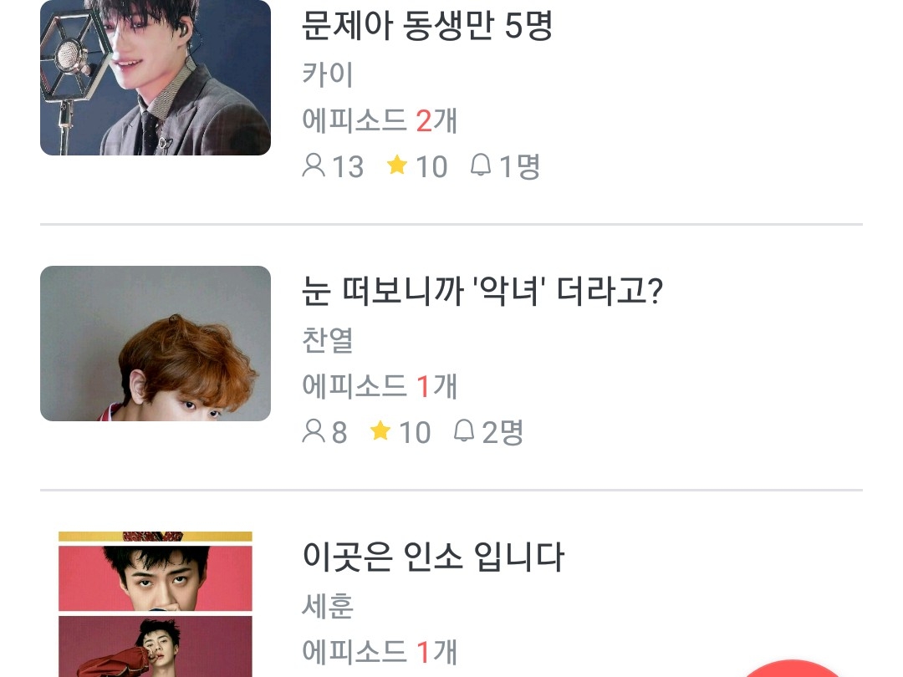Tap the star icon of Chanyeol story
The height and width of the screenshot is (677, 903).
coord(380,430)
